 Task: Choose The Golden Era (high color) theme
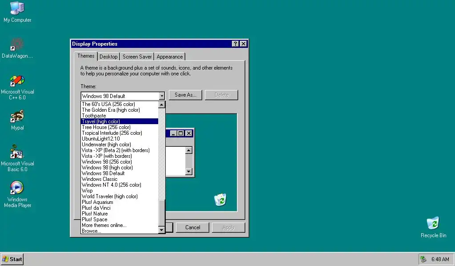coord(120,110)
